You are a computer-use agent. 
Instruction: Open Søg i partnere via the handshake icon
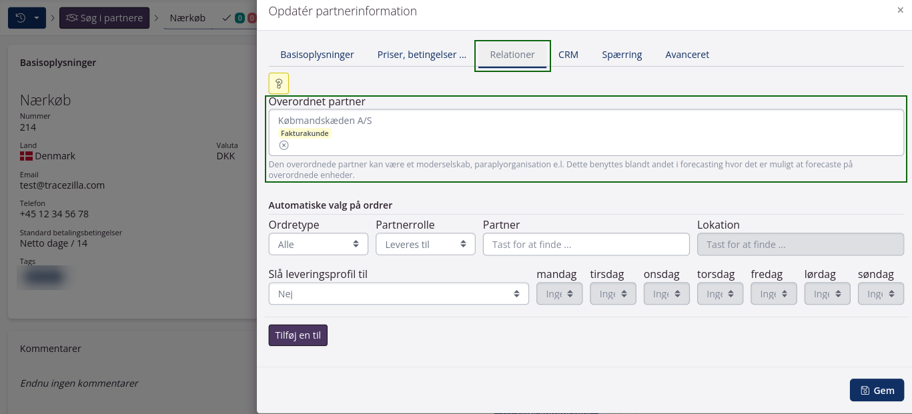coord(73,17)
